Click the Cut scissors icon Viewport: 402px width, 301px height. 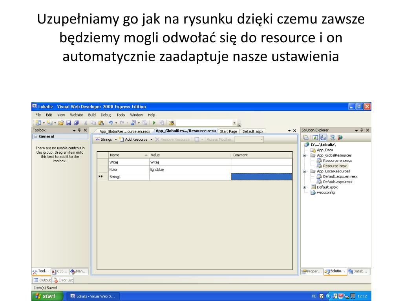(86, 123)
